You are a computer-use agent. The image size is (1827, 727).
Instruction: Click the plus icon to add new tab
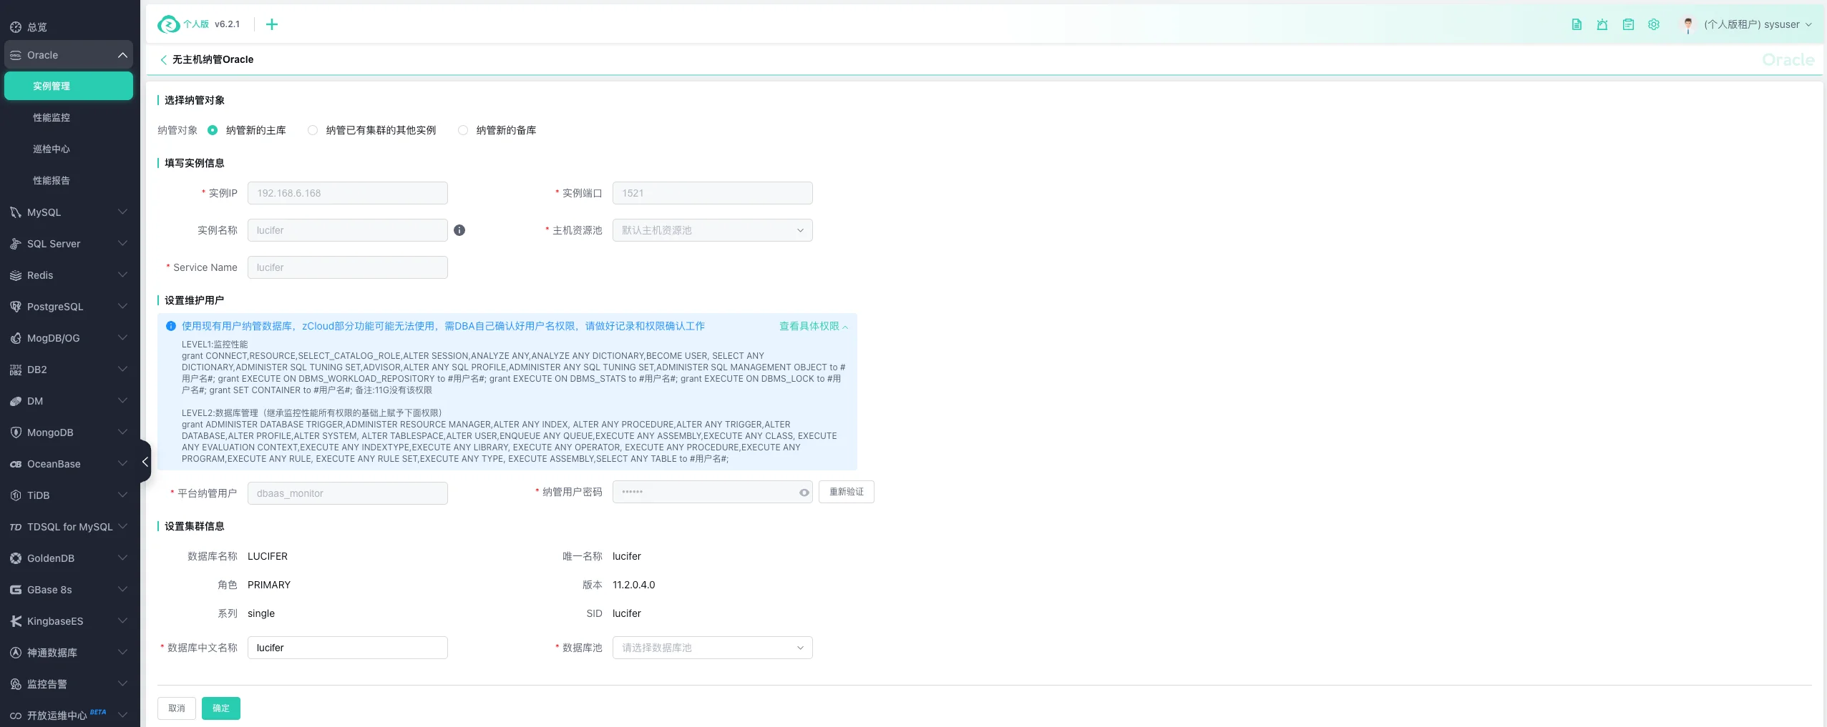click(x=272, y=24)
